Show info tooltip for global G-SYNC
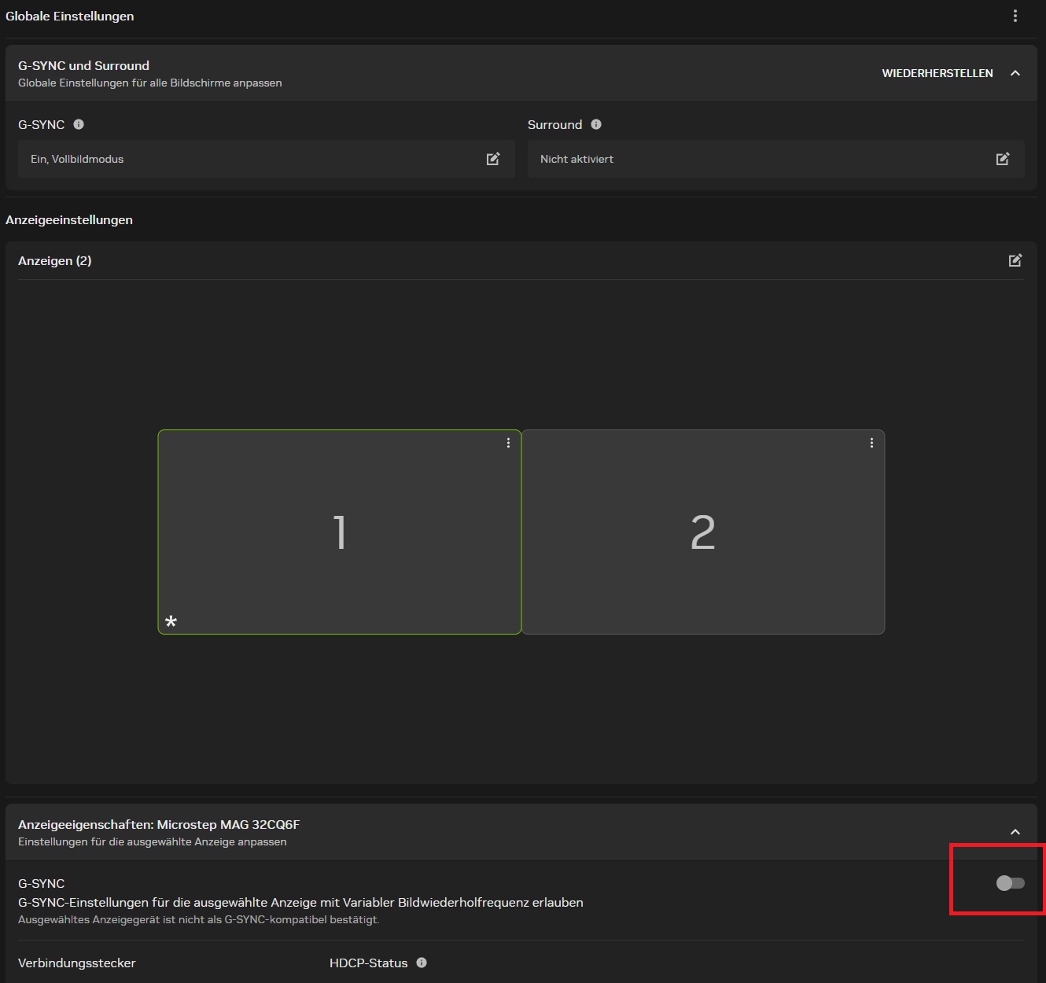The height and width of the screenshot is (983, 1046). click(x=79, y=124)
